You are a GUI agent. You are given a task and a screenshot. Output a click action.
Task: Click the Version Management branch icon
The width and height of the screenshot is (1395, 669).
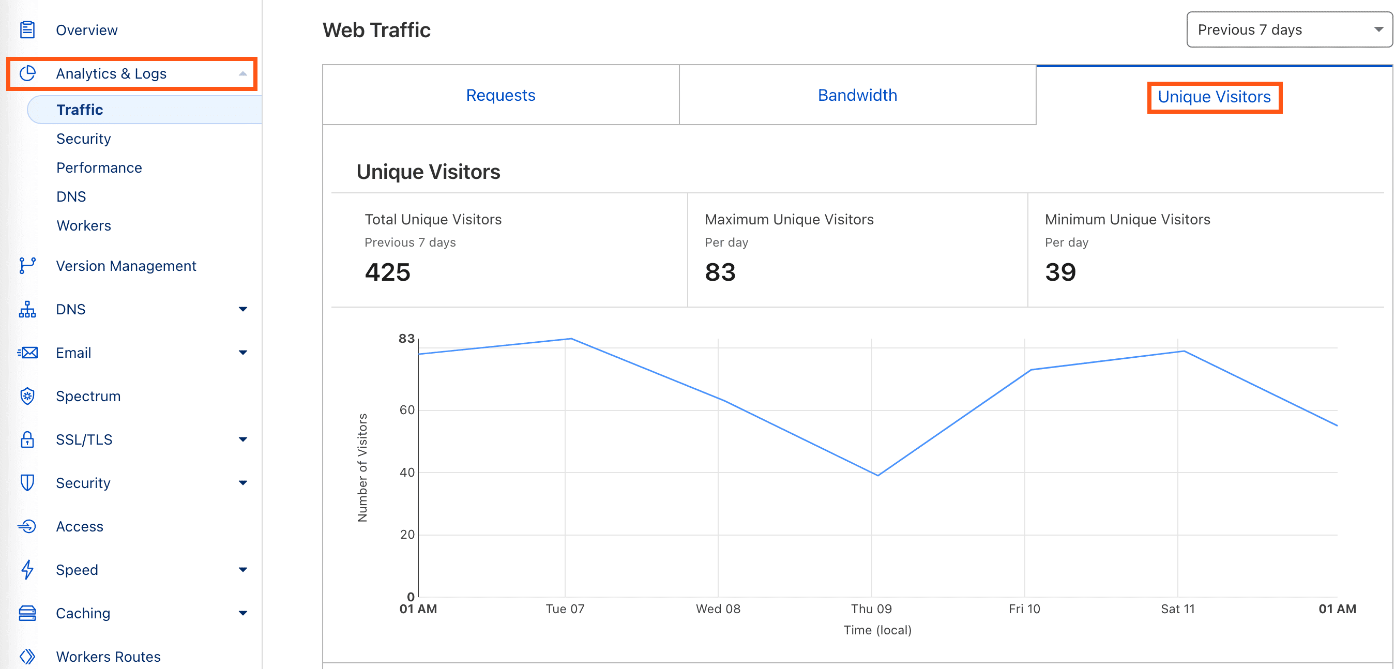(27, 265)
